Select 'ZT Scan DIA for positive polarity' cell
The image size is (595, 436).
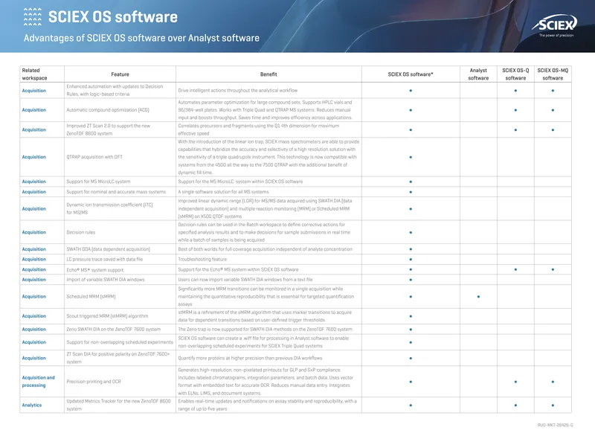click(x=118, y=358)
